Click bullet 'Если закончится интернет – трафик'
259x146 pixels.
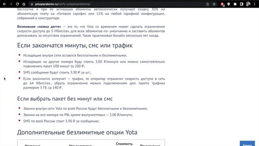coord(94,83)
